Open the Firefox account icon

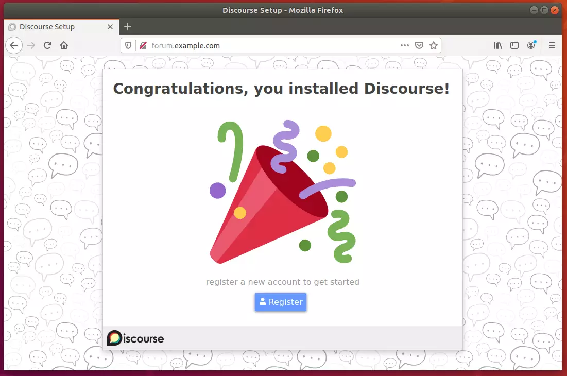click(531, 45)
